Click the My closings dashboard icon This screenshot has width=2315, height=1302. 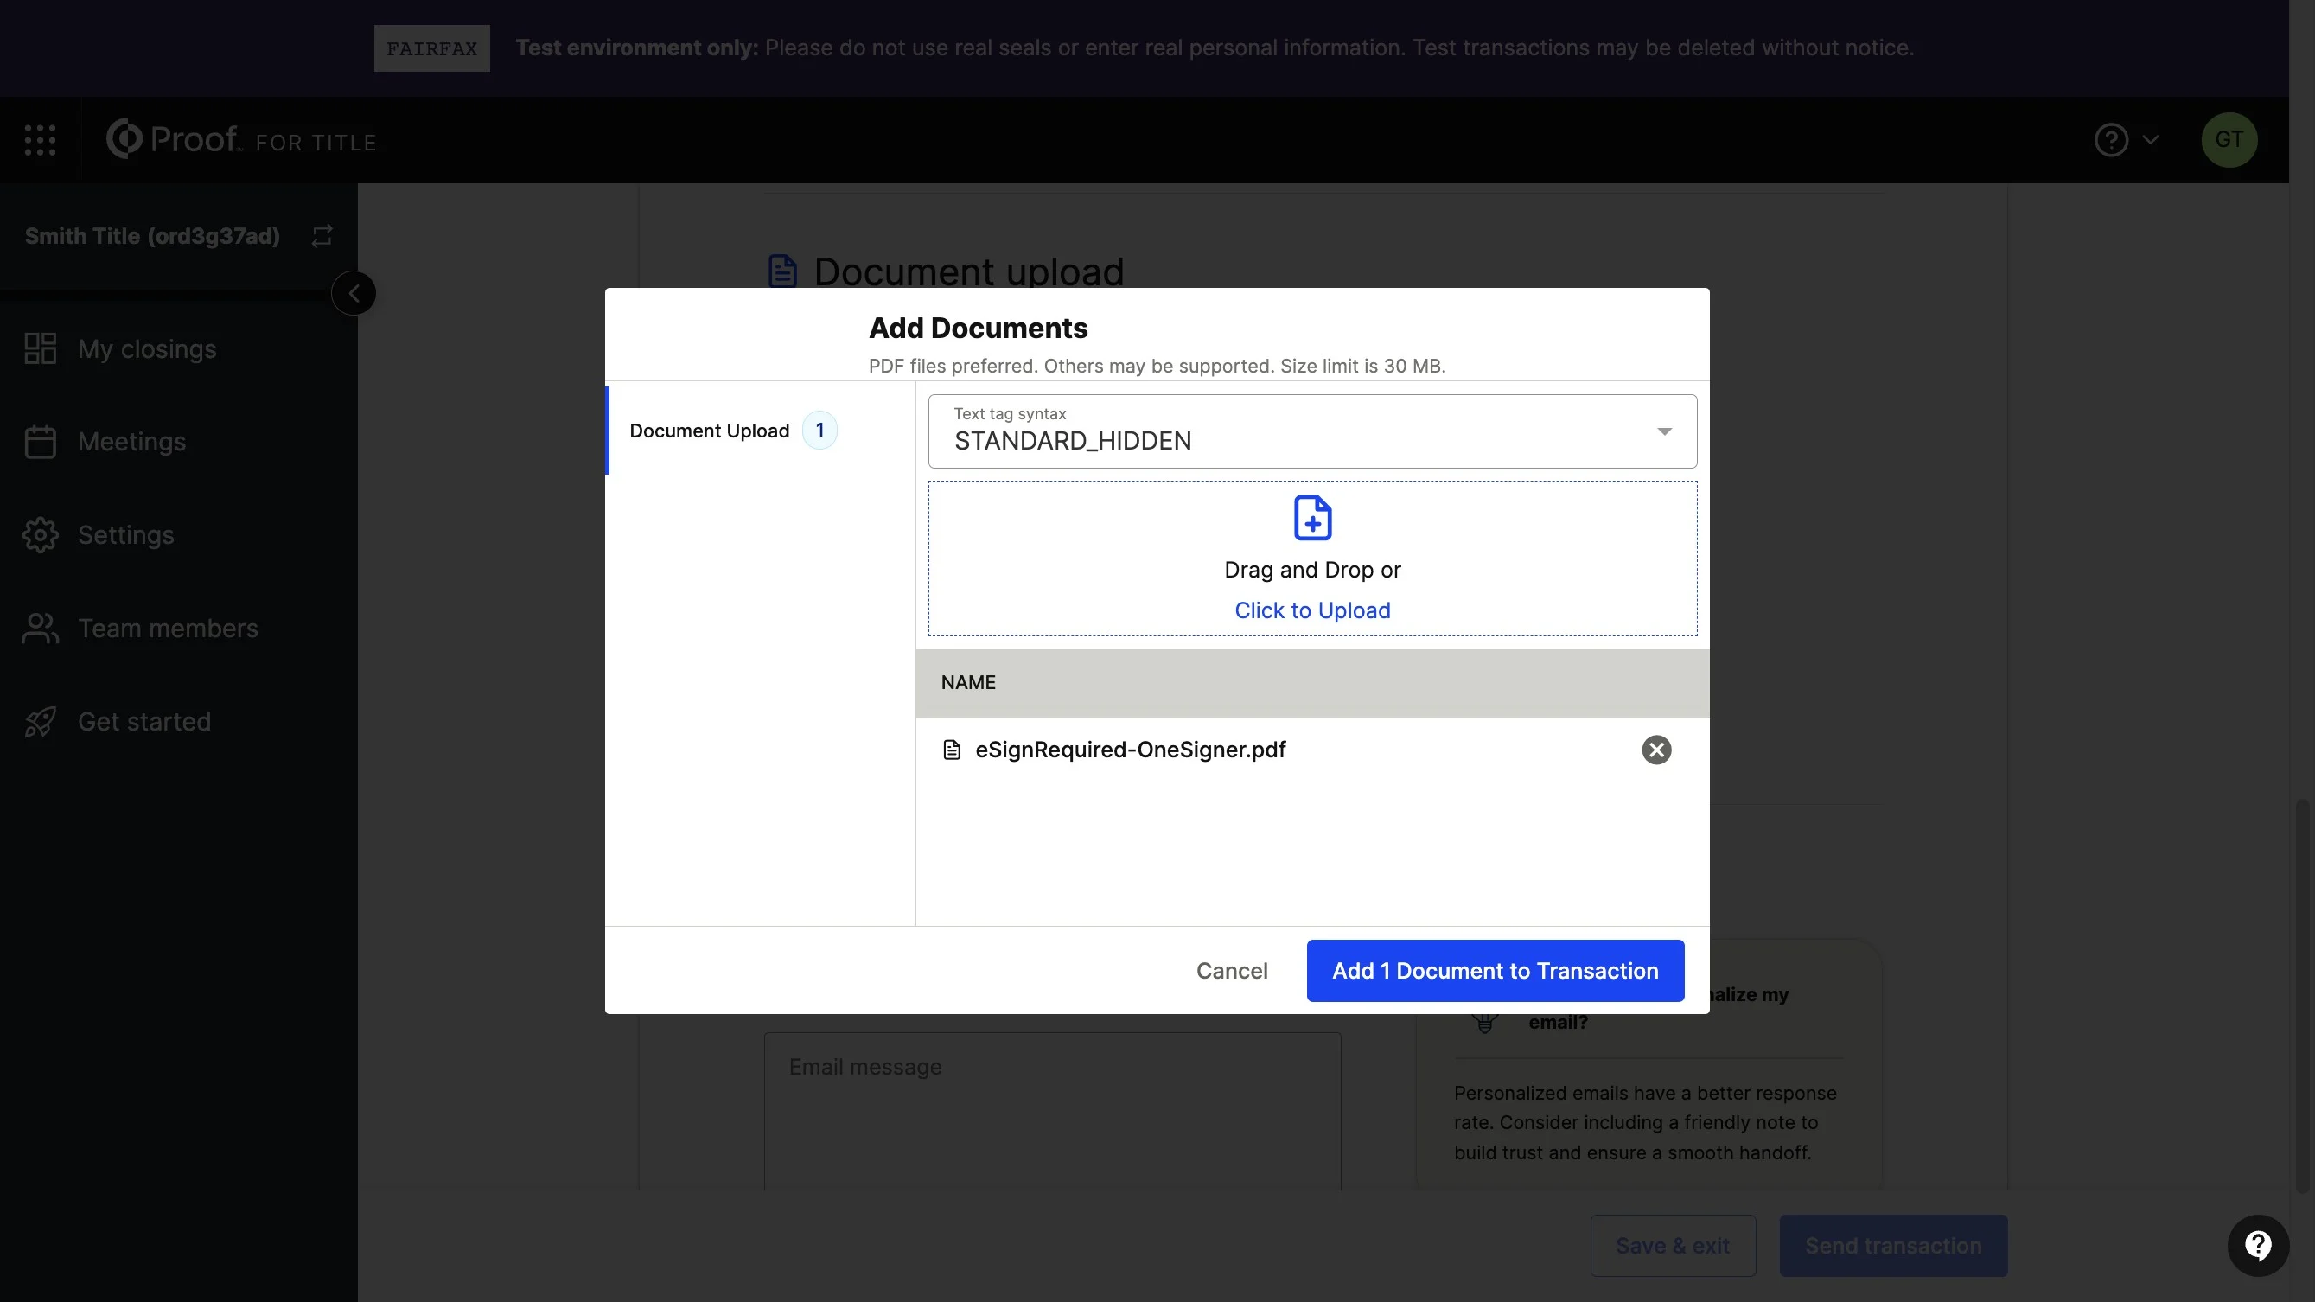41,348
